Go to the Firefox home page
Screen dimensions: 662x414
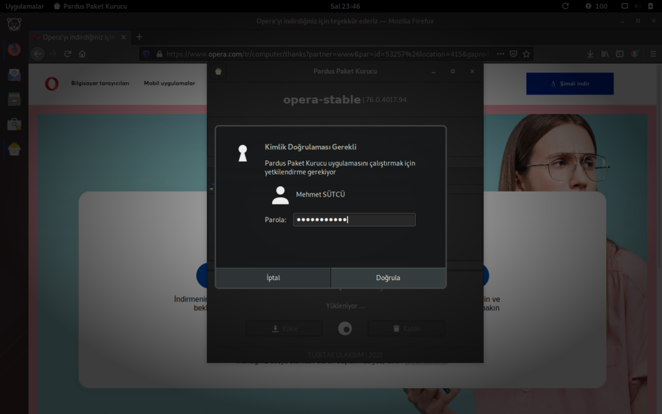tap(82, 54)
